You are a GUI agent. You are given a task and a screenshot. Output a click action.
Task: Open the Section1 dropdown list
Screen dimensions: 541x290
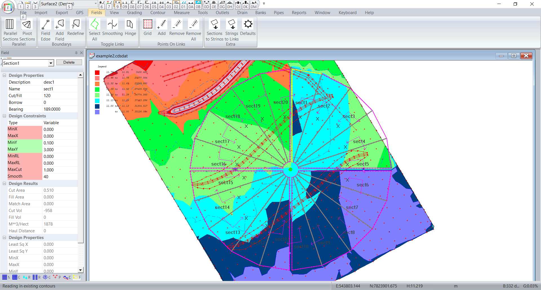pos(51,63)
